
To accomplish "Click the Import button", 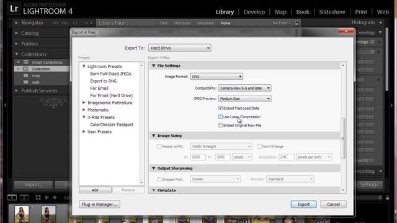I will tap(33, 185).
